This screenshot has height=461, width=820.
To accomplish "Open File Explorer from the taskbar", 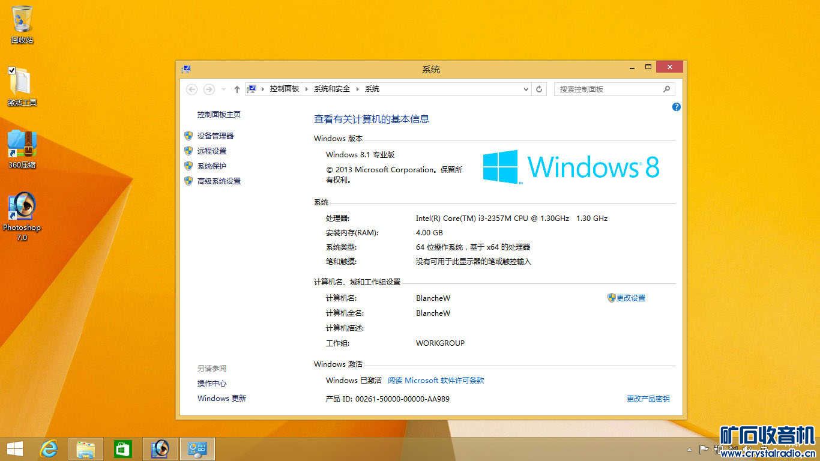I will tap(86, 449).
